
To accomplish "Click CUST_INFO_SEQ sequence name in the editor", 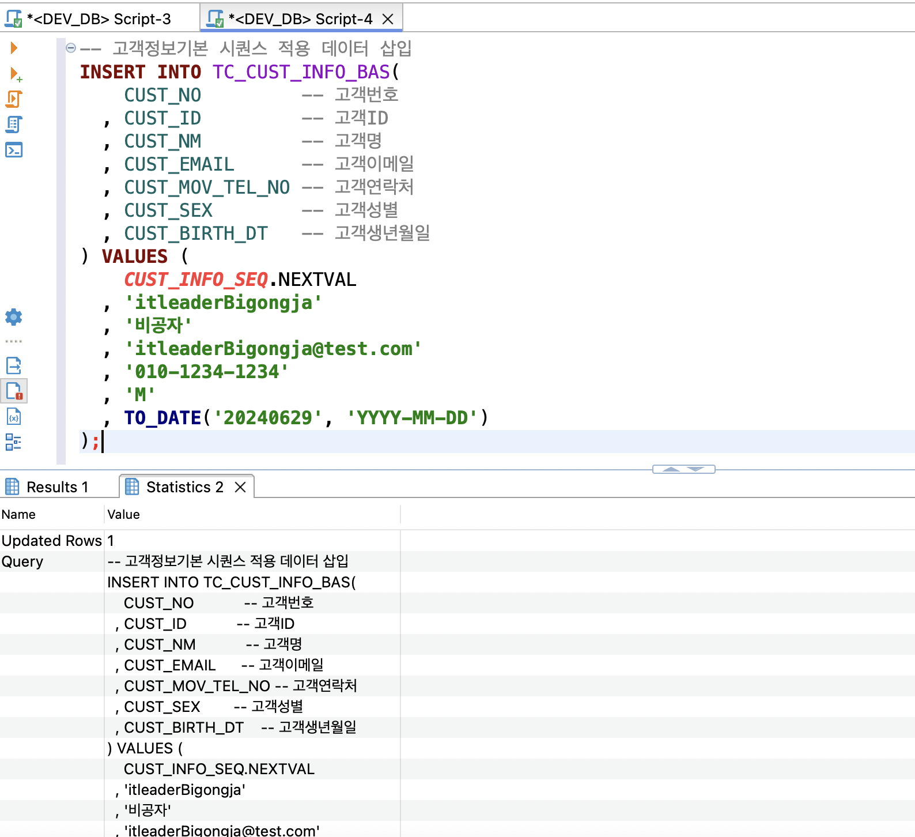I will (x=196, y=280).
